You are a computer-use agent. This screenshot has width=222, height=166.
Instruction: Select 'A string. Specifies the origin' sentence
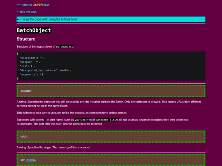coord(54,148)
